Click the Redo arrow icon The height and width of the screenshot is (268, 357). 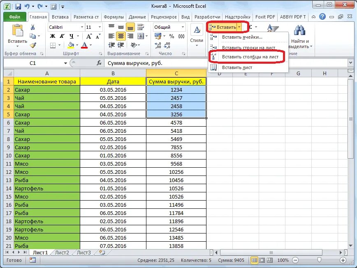pyautogui.click(x=40, y=6)
